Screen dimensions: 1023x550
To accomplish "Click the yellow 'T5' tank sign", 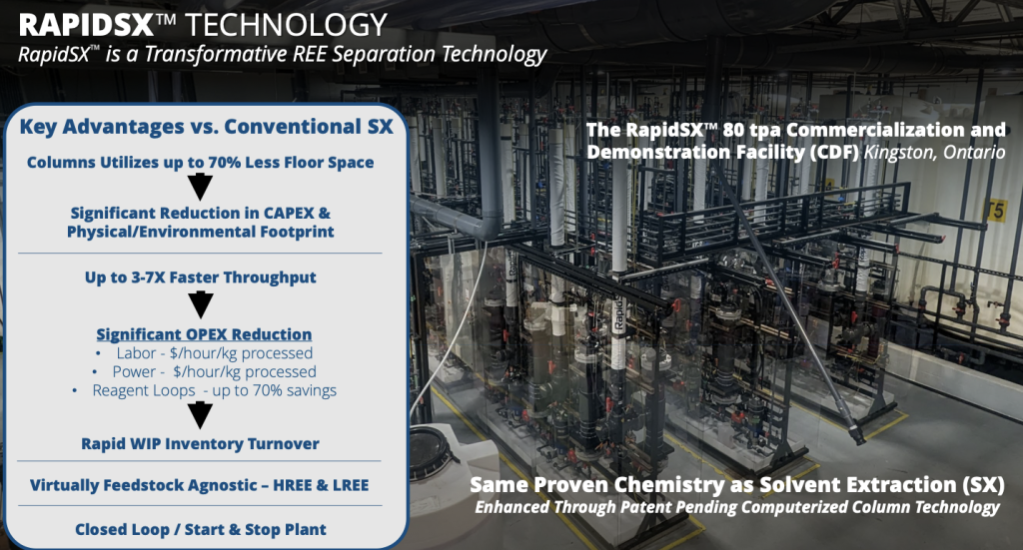I will coord(996,212).
